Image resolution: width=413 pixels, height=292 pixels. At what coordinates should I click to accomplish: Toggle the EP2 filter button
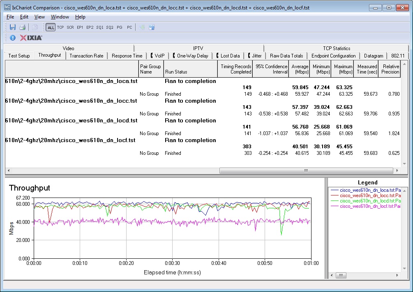90,28
